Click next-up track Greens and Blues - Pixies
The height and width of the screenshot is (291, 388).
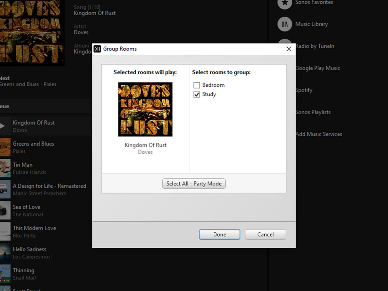(x=28, y=84)
